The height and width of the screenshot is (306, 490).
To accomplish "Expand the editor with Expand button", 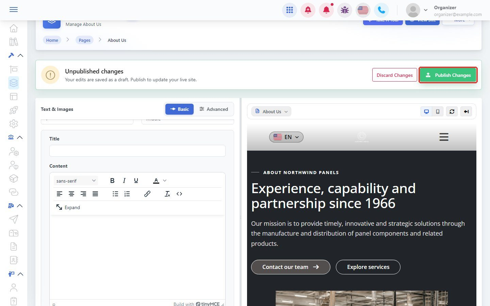I will tap(68, 207).
